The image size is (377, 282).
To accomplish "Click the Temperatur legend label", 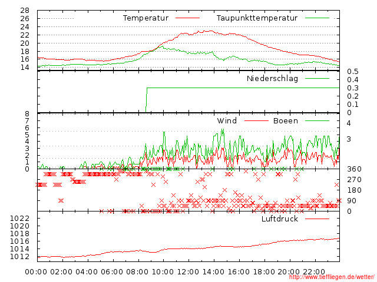I will point(145,18).
